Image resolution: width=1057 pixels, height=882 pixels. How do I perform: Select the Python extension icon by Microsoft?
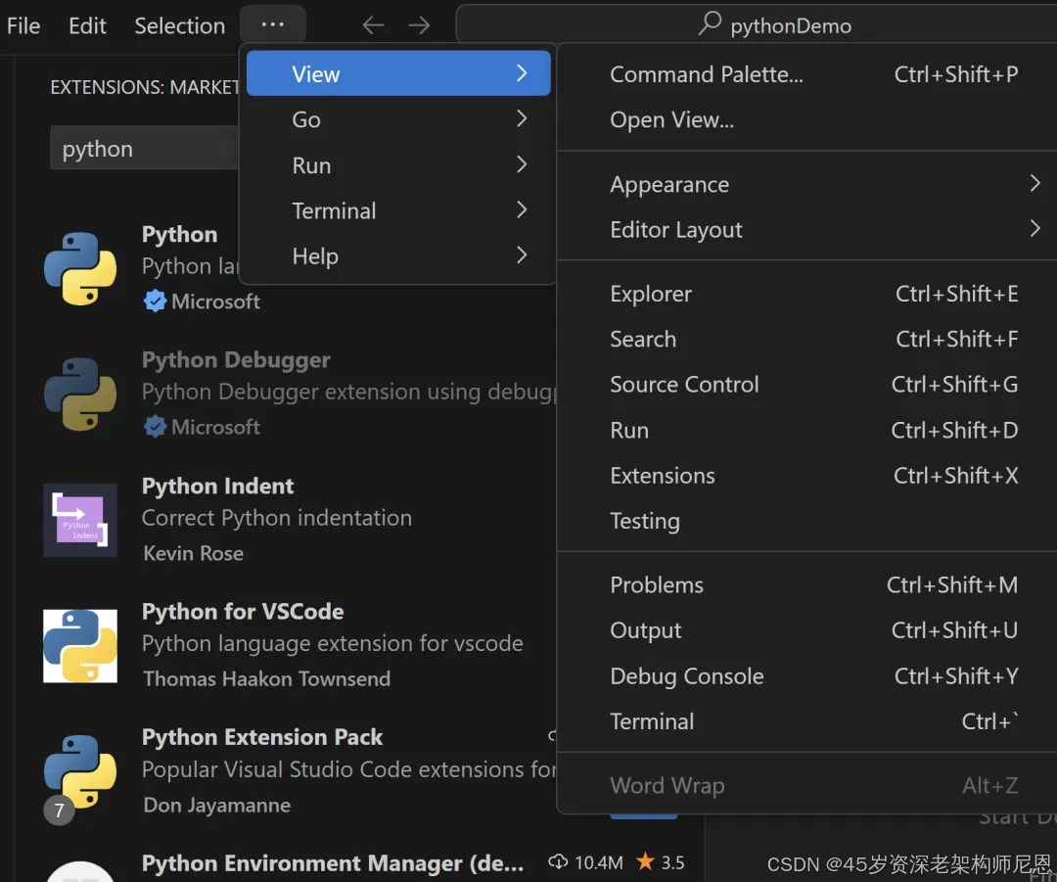[x=80, y=268]
